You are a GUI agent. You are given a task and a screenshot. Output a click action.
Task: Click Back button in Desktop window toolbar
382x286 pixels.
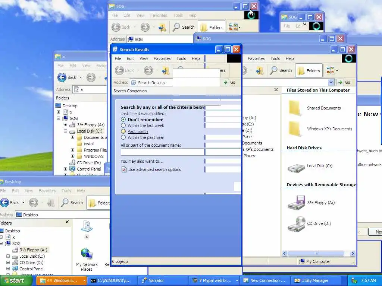tap(10, 203)
